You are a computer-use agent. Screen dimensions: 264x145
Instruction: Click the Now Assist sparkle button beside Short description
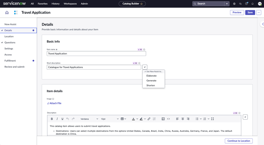(x=145, y=67)
